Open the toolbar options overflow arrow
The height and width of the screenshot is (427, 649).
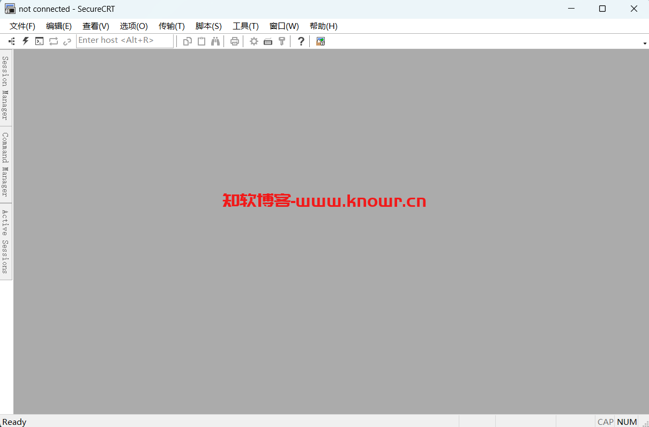coord(645,43)
